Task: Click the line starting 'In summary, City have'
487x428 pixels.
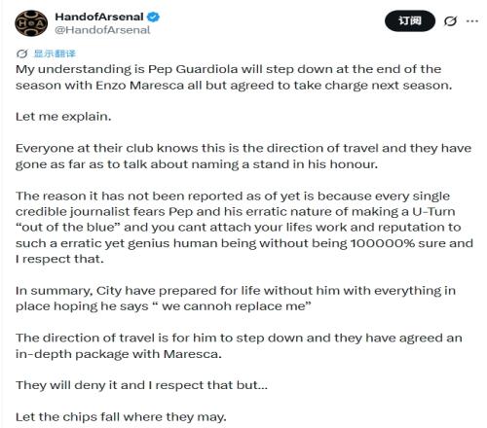Action: (x=236, y=291)
